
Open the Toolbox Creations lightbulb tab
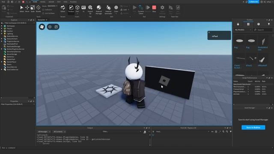click(x=269, y=24)
